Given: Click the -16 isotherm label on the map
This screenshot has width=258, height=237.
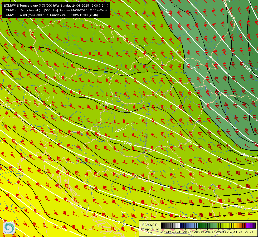Looking at the screenshot, I should (x=169, y=201).
